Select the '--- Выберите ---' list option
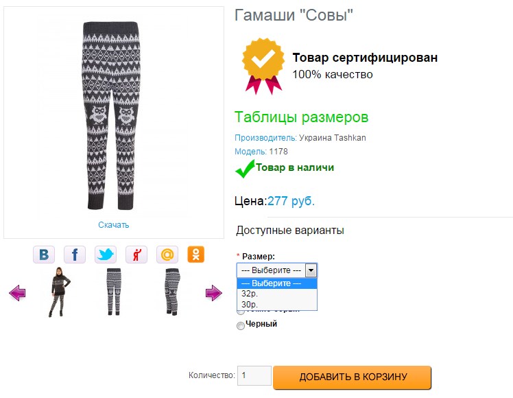The image size is (513, 398). (276, 283)
